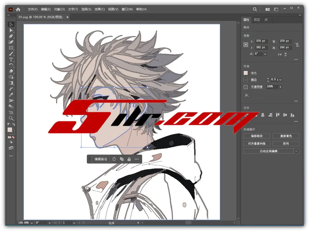309x231 pixels.
Task: Select the Gradient tool
Action: click(11, 83)
